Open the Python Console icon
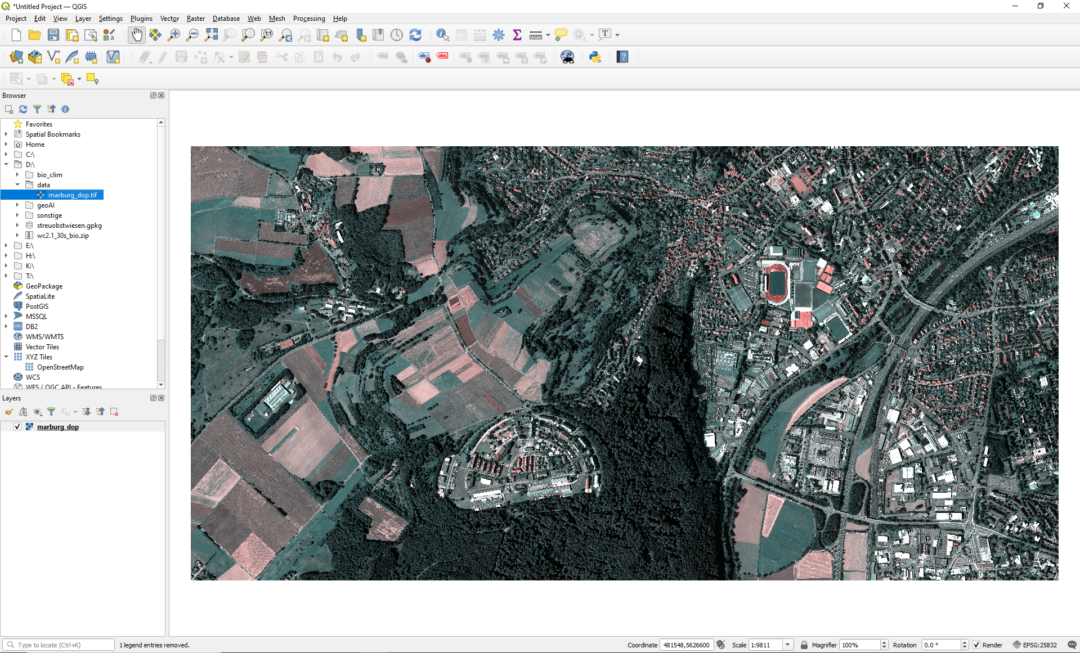1080x653 pixels. point(595,57)
